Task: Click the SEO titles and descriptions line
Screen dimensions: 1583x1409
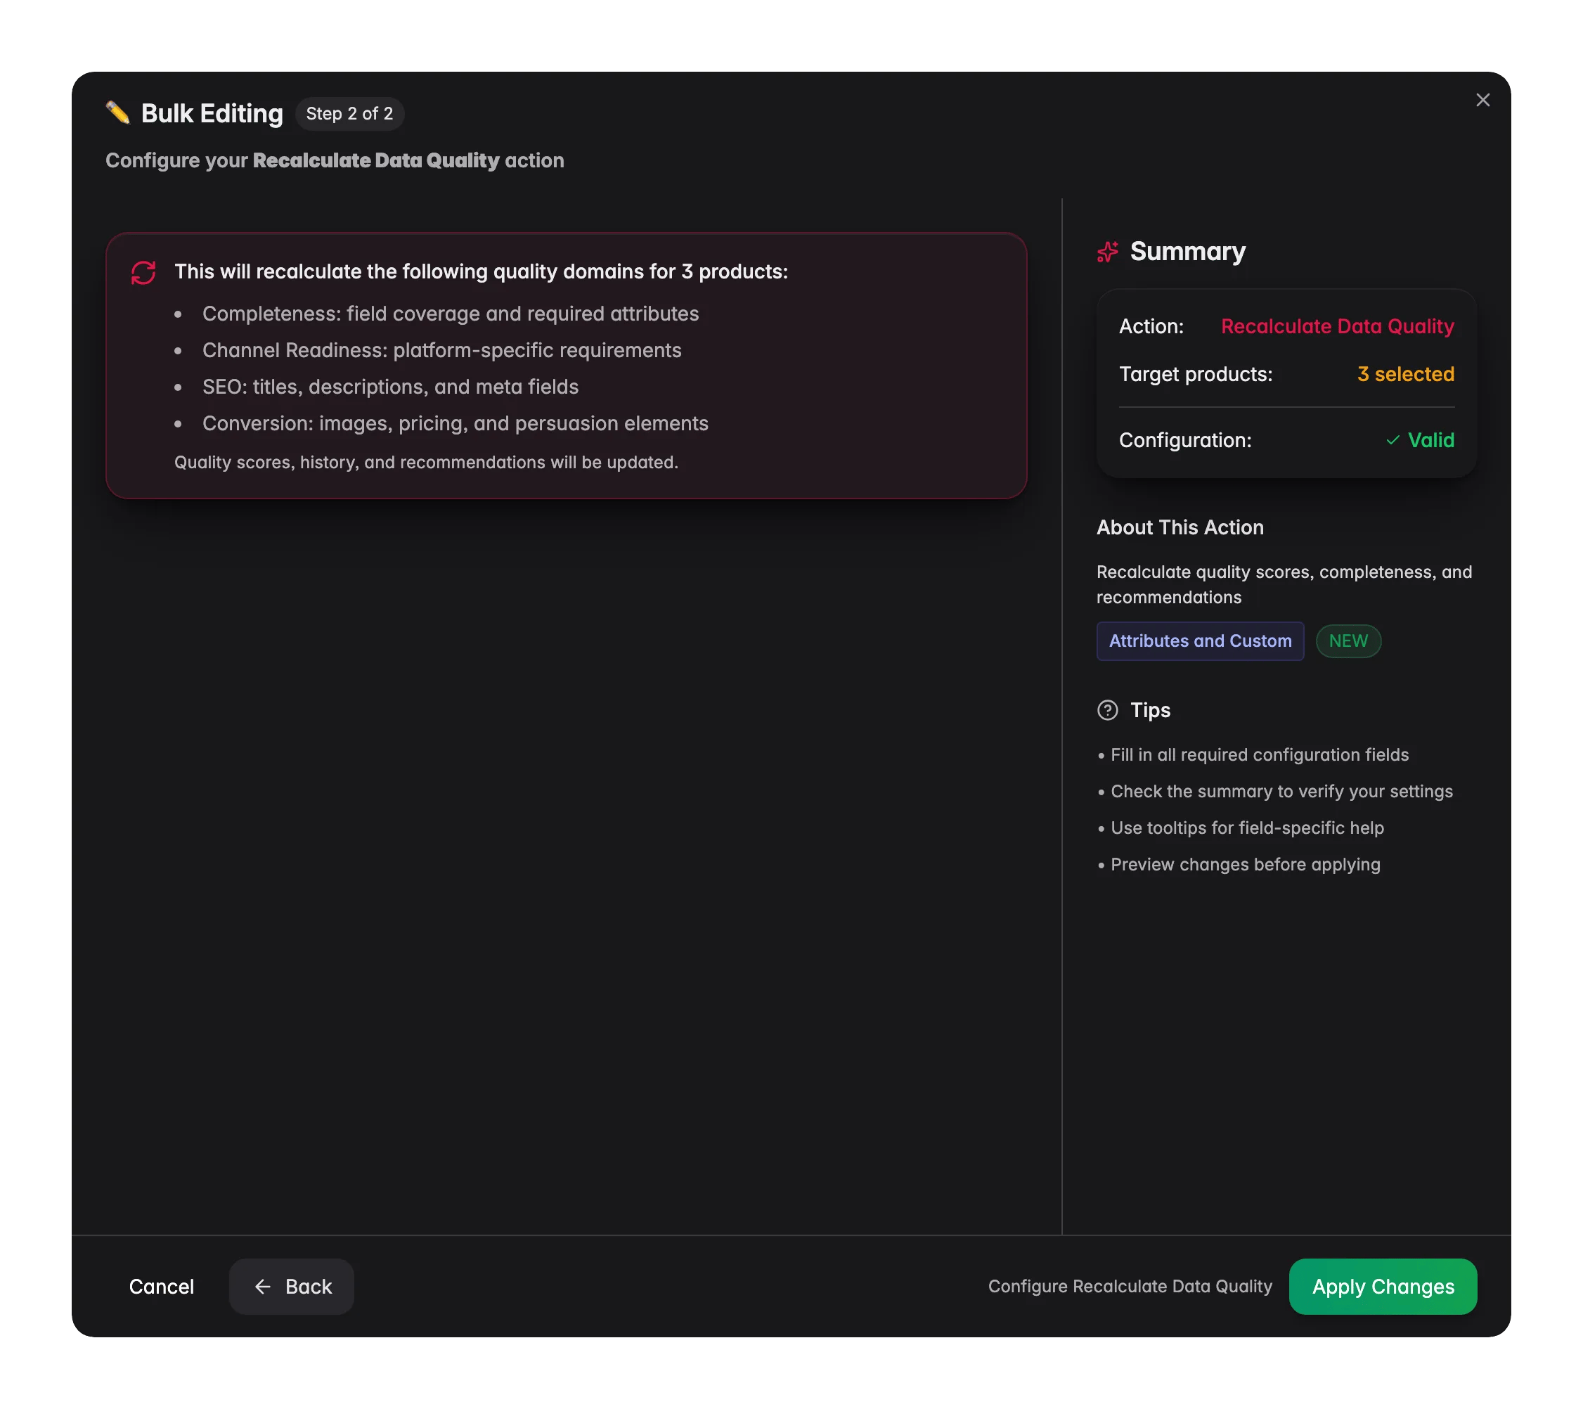Action: coord(389,387)
